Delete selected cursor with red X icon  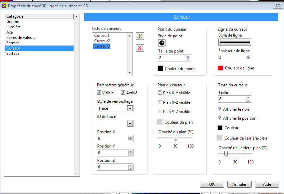click(x=140, y=48)
